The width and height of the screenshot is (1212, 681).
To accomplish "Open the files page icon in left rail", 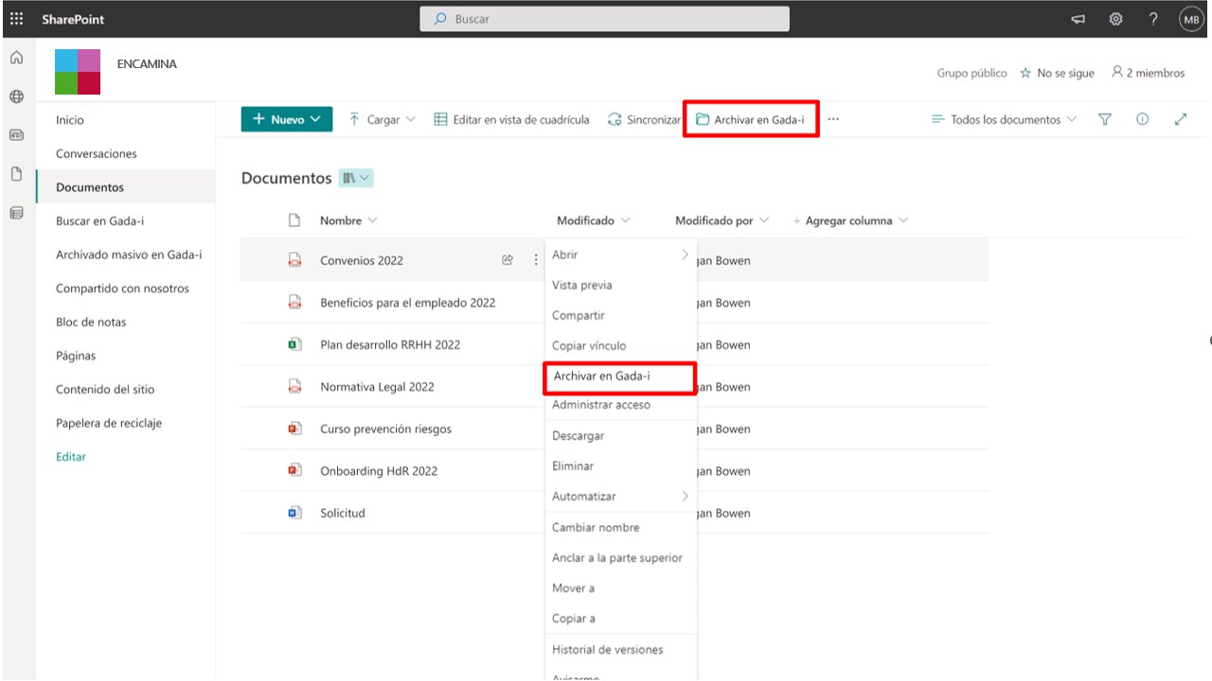I will pos(16,174).
